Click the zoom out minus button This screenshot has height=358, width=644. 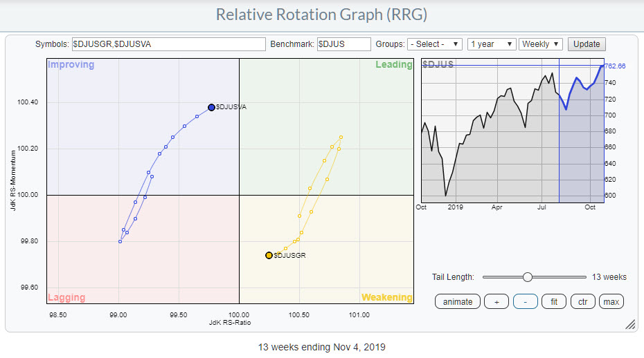(526, 302)
